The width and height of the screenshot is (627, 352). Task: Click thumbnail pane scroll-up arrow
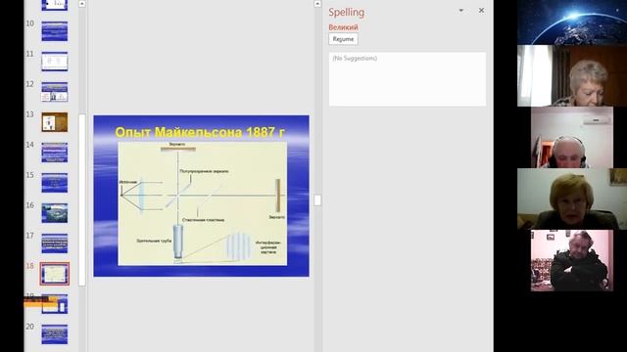click(x=82, y=4)
